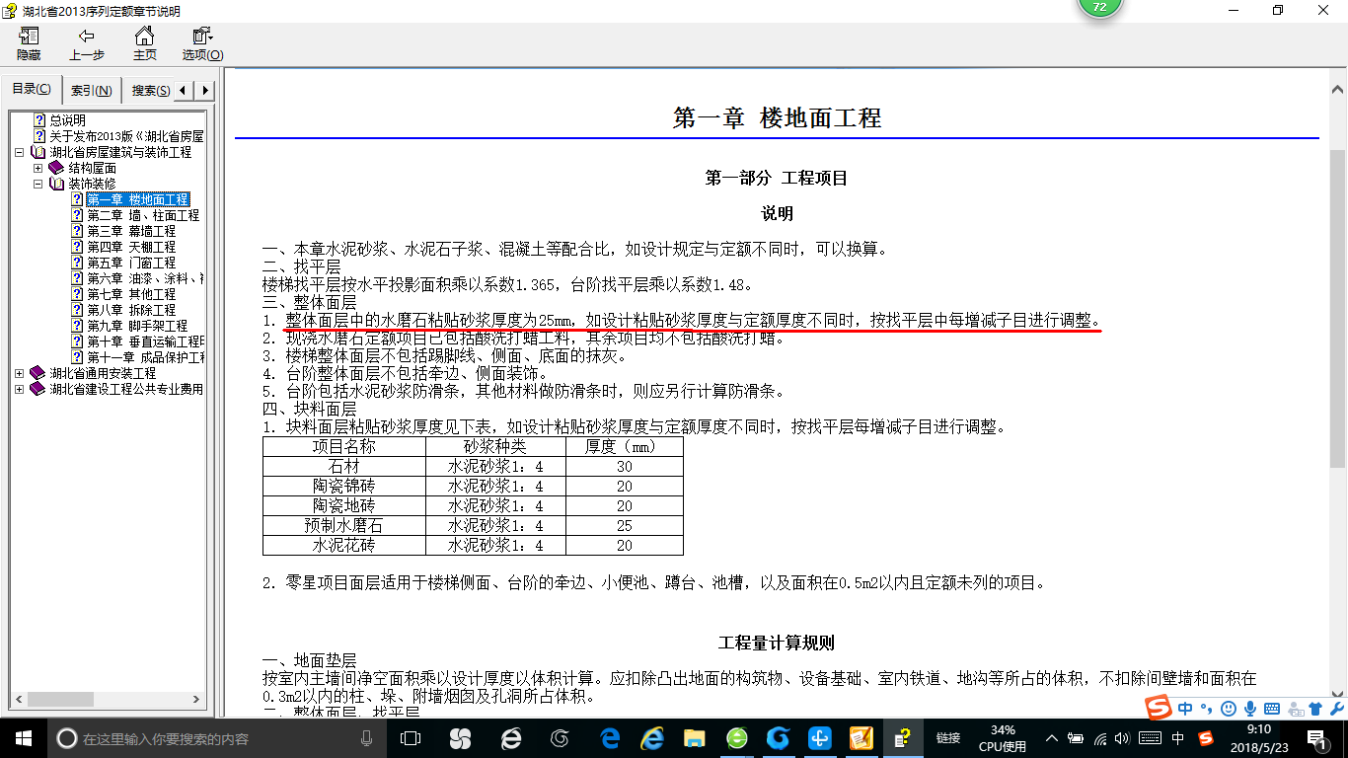Expand the 湖北省通用安装工程 node
This screenshot has height=758, width=1348.
(20, 373)
